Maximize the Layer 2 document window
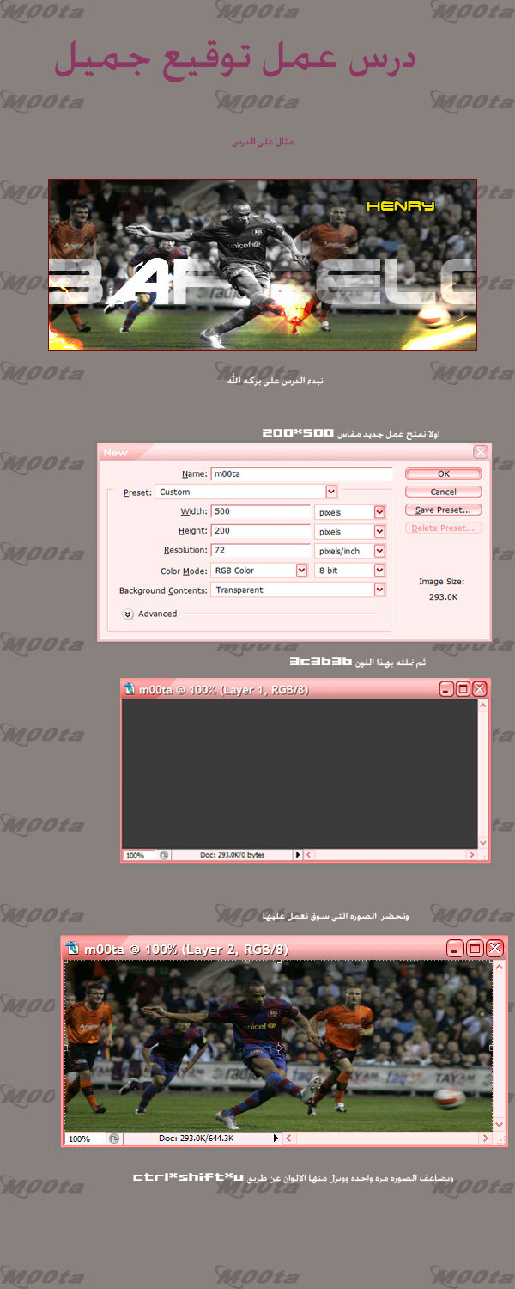 [x=476, y=949]
